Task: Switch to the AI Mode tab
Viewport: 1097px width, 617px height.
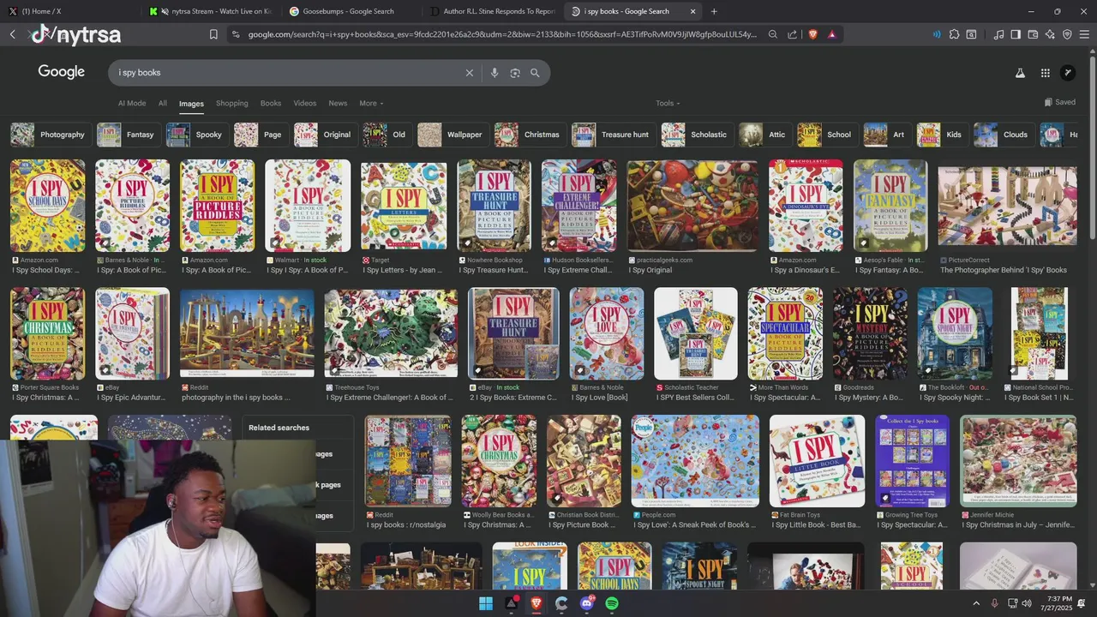Action: [x=132, y=103]
